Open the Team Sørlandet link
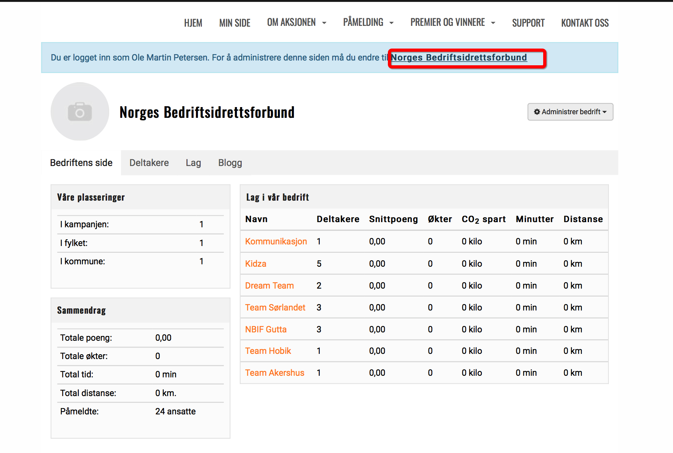The image size is (673, 453). pos(275,308)
